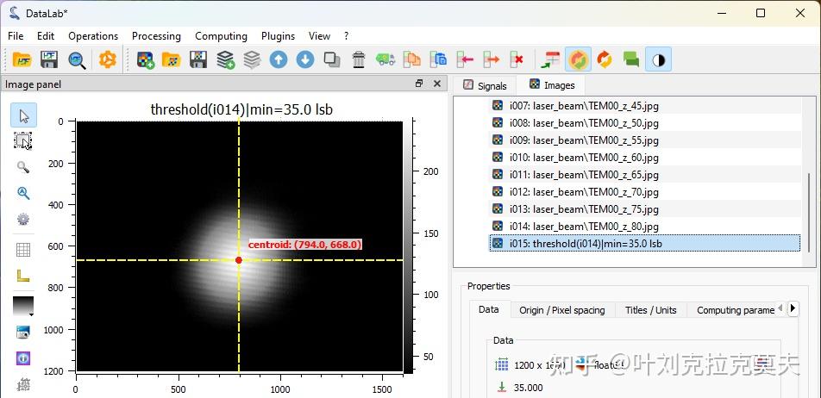Click purple info icon in plot toolbar

point(23,358)
